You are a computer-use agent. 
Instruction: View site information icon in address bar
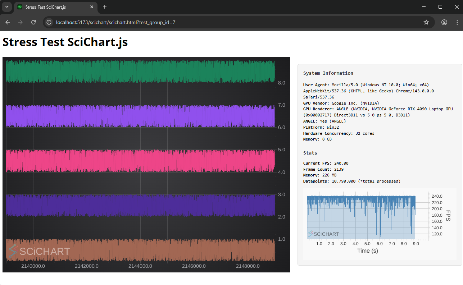(x=49, y=22)
